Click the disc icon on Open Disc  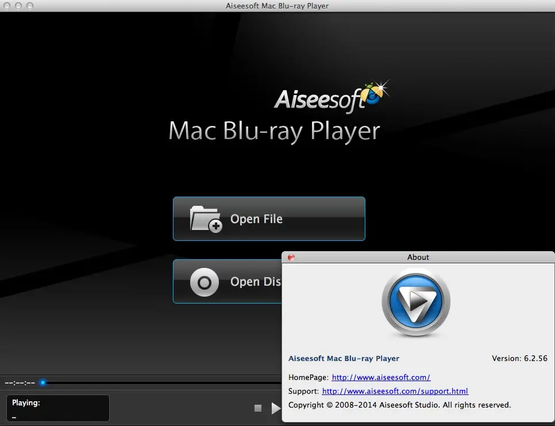(204, 282)
